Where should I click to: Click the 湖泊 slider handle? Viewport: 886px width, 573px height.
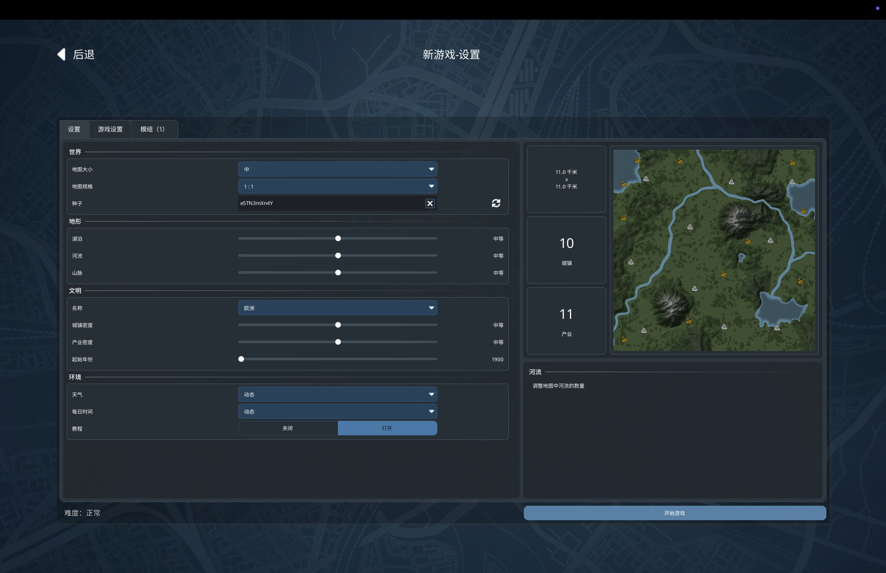tap(338, 239)
